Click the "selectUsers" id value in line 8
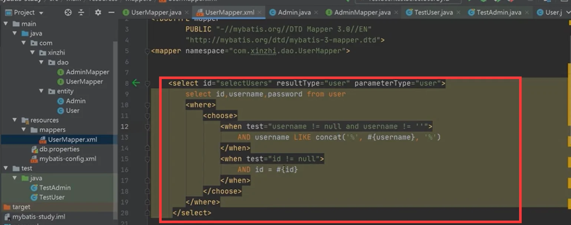This screenshot has width=571, height=225. click(244, 83)
